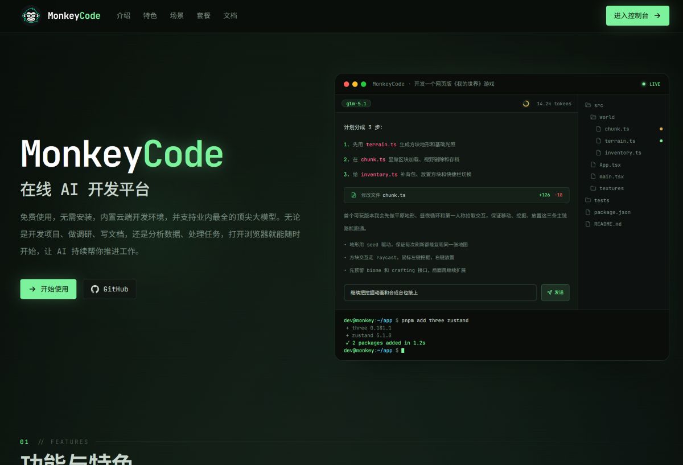Click the 01 // FEATURES section label

[x=55, y=442]
